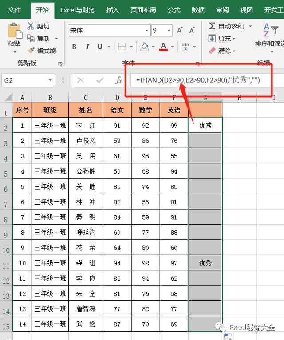The height and width of the screenshot is (340, 284).
Task: Click the increase font size icon
Action: pos(180,31)
